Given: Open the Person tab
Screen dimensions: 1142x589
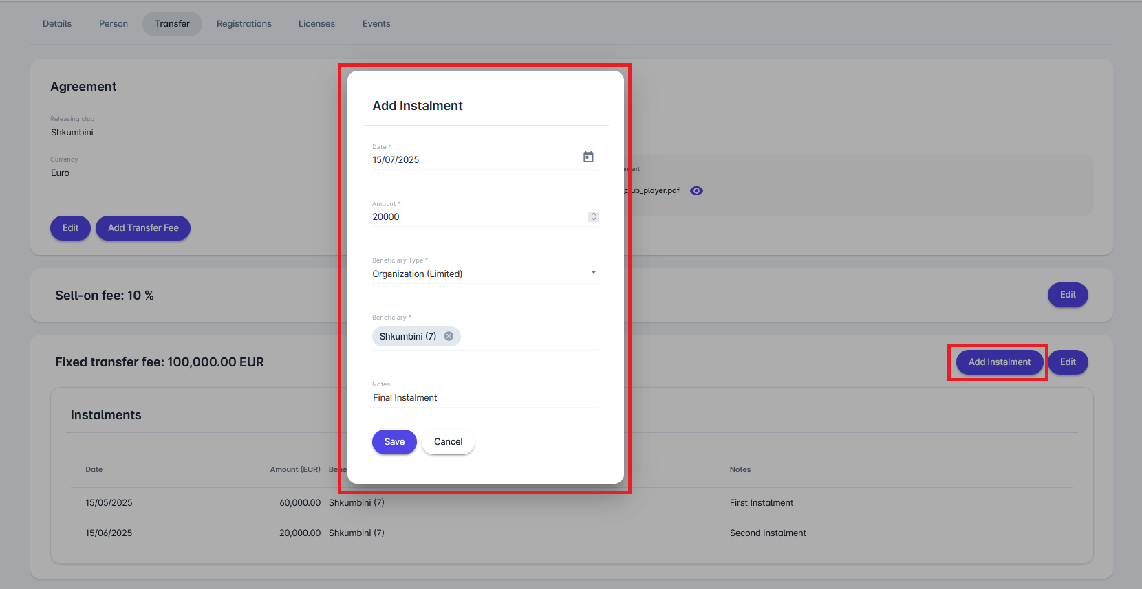Looking at the screenshot, I should coord(114,24).
